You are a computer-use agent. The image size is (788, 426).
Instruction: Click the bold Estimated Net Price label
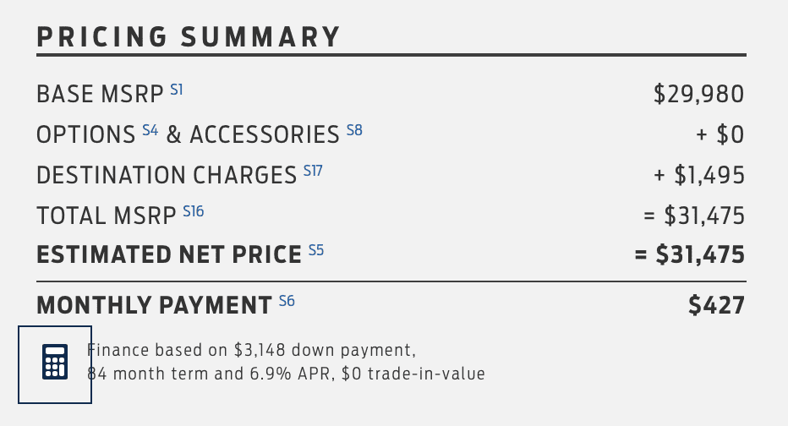tap(169, 255)
